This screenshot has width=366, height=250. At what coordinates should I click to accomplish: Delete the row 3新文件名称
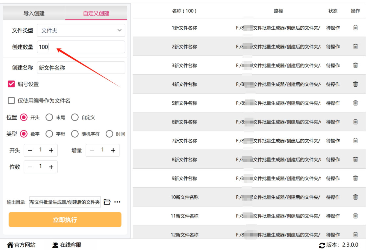355,66
